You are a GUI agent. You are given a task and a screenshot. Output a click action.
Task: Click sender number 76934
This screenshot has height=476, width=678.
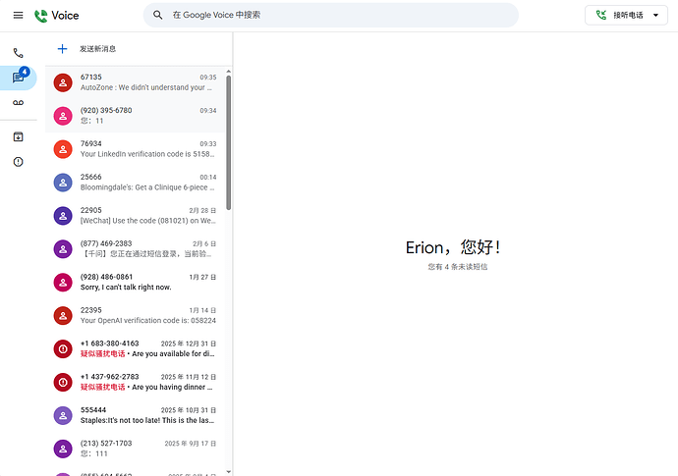(90, 143)
